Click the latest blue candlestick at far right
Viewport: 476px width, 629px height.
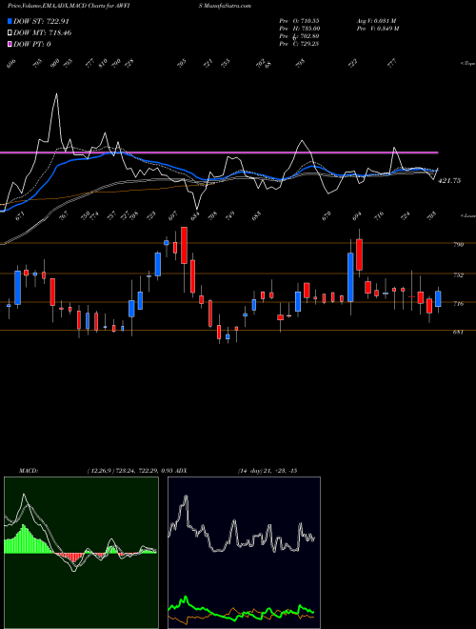[x=438, y=299]
